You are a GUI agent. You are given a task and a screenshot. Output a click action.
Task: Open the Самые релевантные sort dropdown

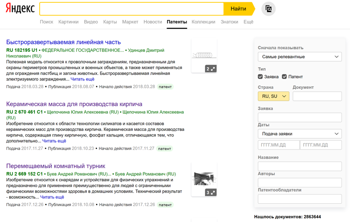(x=300, y=57)
